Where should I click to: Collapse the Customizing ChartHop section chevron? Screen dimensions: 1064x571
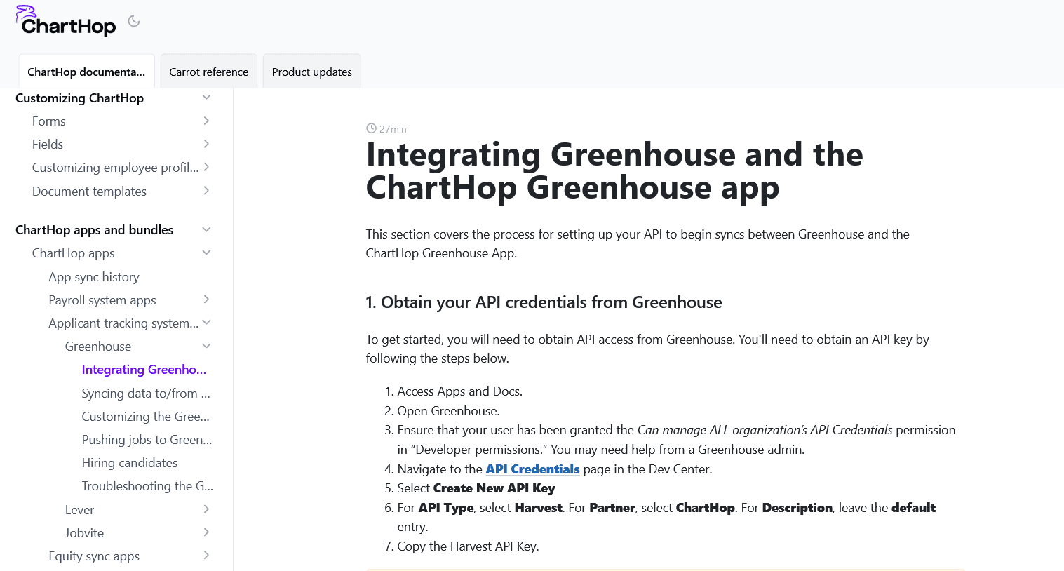[206, 98]
